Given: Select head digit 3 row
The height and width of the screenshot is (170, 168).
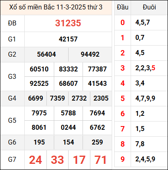Looking at the screenshot, I should 140,68.
